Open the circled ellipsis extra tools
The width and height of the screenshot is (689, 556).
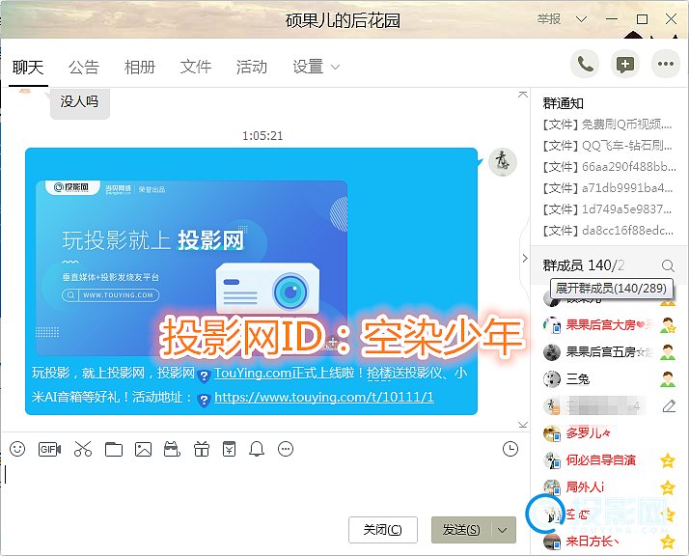[286, 449]
